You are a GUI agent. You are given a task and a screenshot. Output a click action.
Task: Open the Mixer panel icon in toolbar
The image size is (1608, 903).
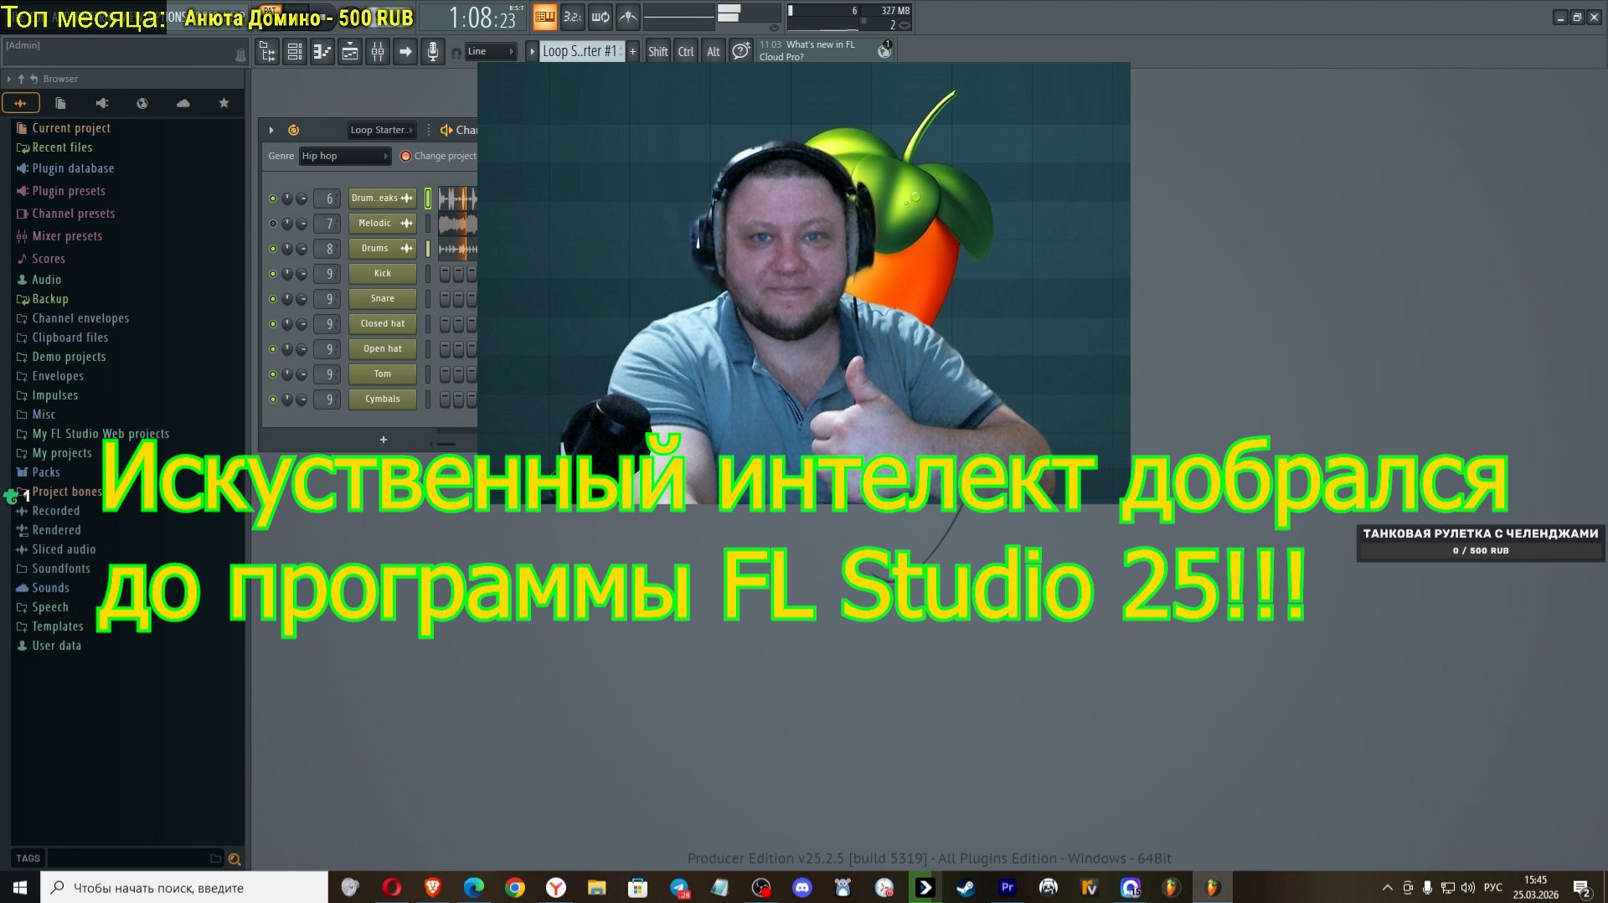[378, 51]
